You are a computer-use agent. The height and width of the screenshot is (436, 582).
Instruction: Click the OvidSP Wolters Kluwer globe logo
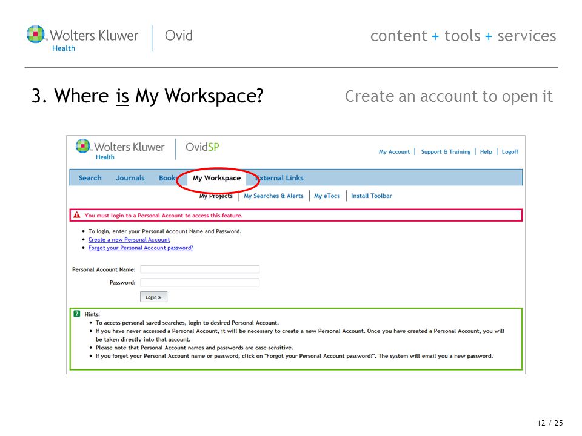tap(83, 146)
